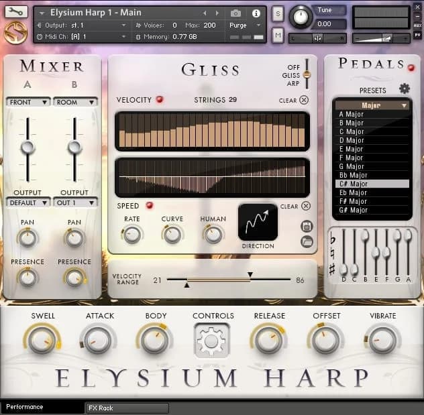Adjust mixer A Pan knob

click(x=28, y=238)
